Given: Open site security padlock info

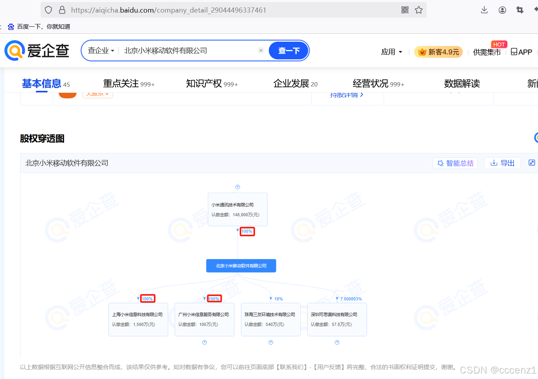Looking at the screenshot, I should (62, 10).
